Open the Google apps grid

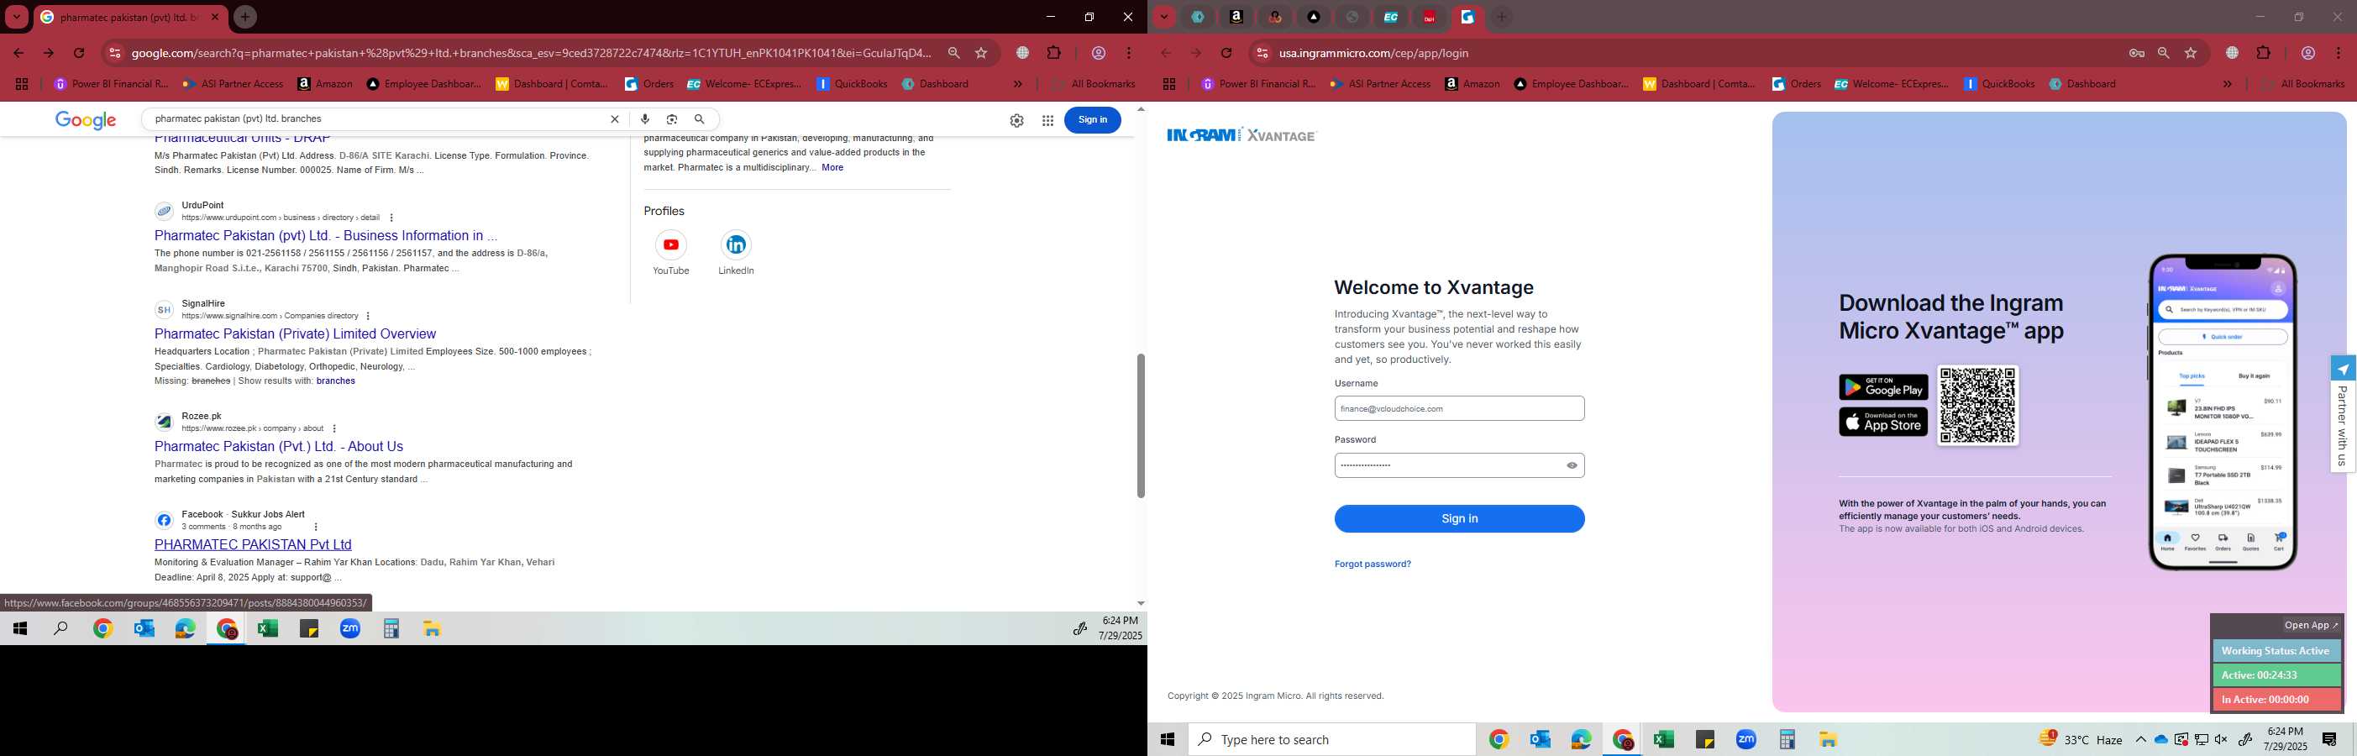tap(1047, 120)
